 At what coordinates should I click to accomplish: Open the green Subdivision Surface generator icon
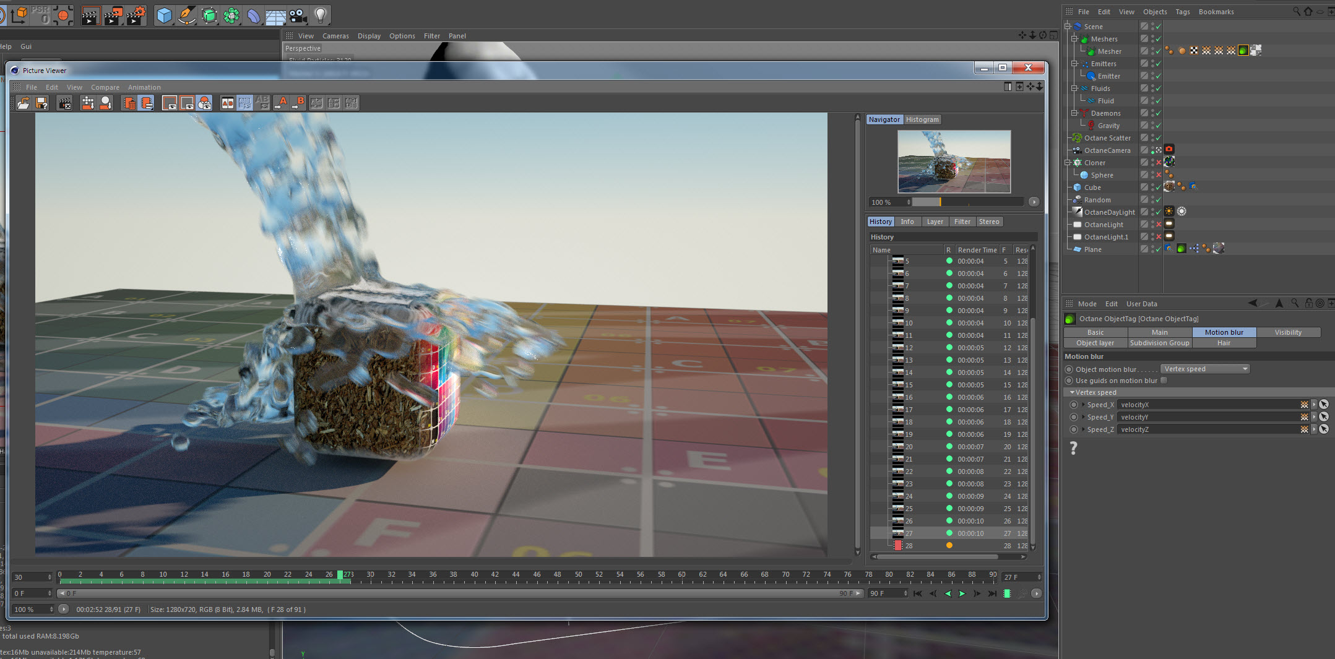tap(209, 15)
